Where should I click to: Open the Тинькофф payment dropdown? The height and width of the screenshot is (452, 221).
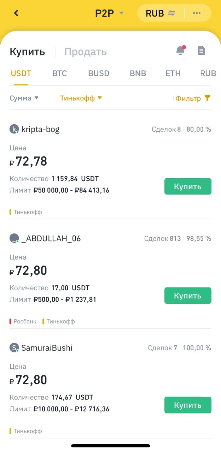click(x=81, y=98)
